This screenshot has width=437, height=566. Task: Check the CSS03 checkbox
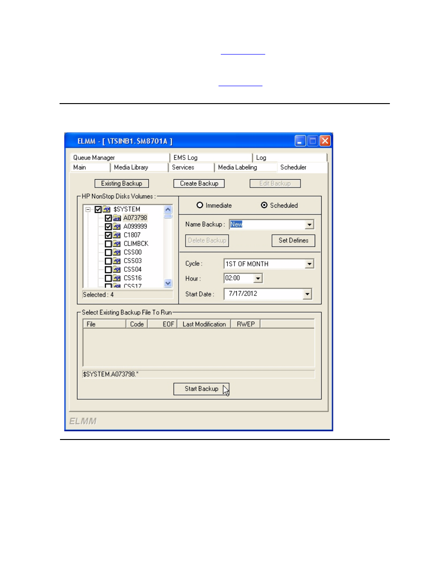[x=108, y=261]
